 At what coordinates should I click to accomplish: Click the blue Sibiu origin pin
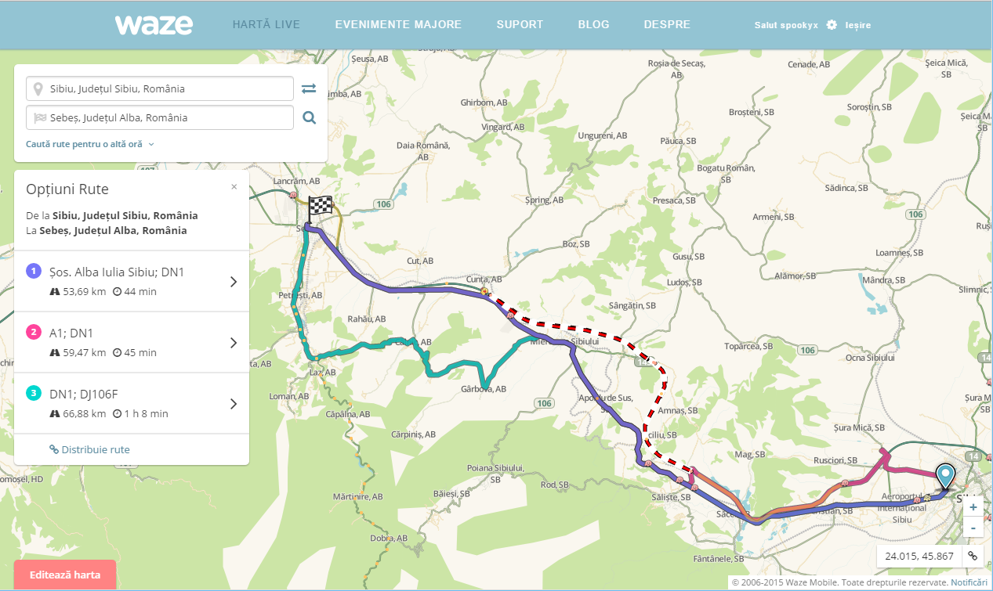tap(946, 477)
